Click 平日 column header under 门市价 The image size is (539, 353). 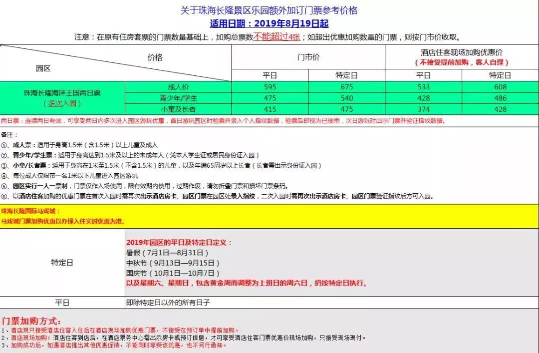[270, 75]
